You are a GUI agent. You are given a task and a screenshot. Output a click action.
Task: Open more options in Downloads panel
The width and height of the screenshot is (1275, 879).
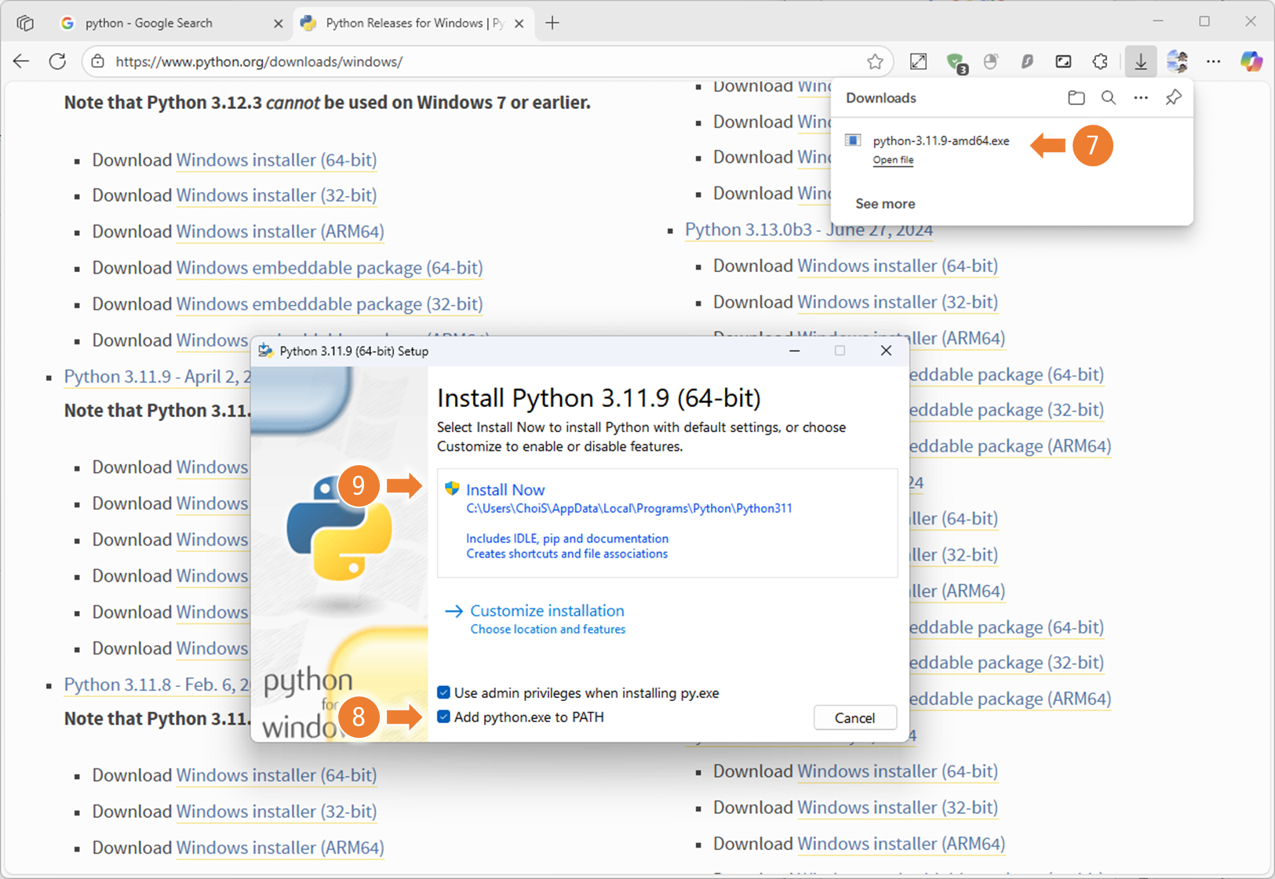pos(1141,98)
